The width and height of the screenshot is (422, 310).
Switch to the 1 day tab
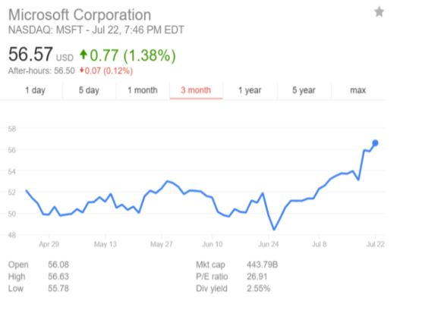point(35,90)
